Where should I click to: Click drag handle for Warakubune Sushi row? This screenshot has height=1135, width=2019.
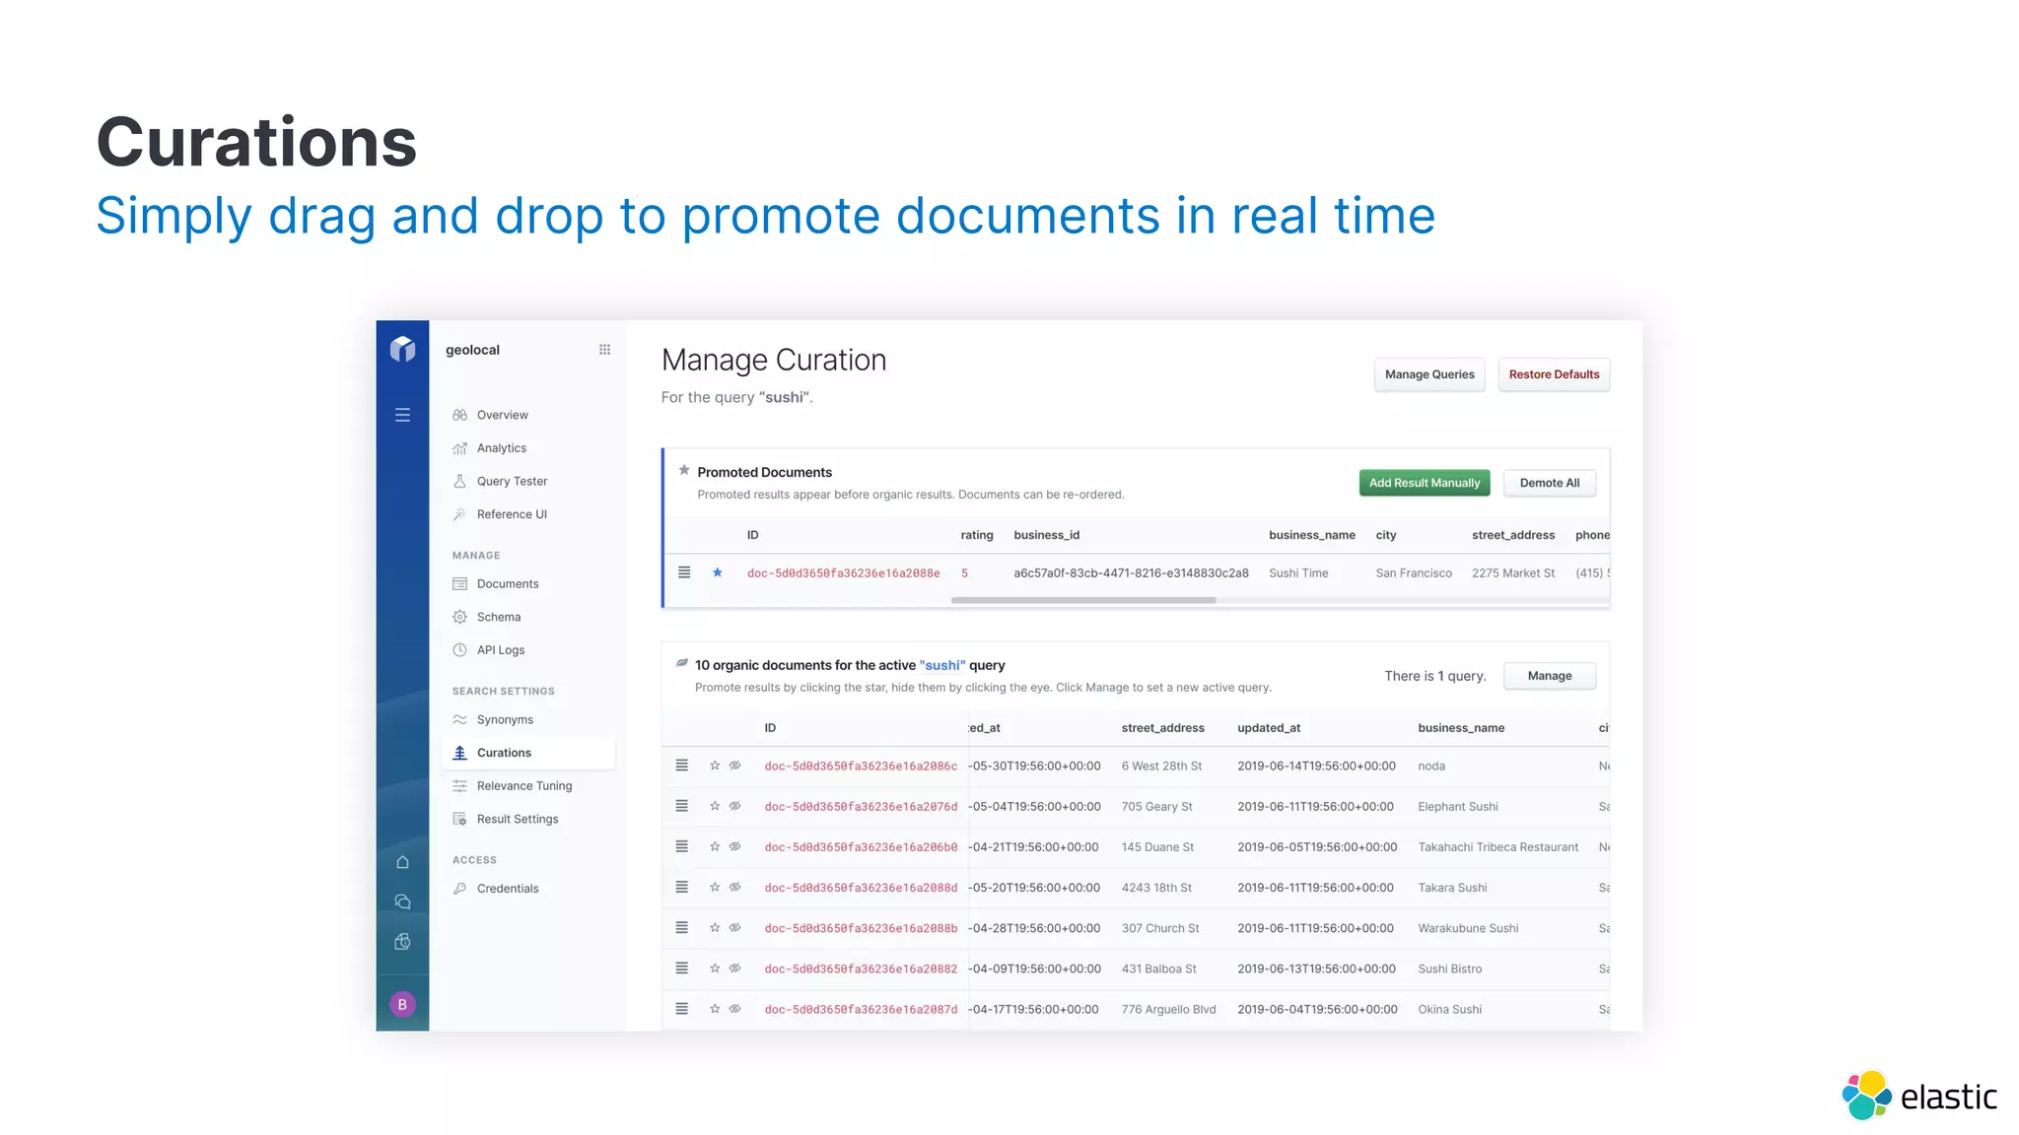[681, 927]
